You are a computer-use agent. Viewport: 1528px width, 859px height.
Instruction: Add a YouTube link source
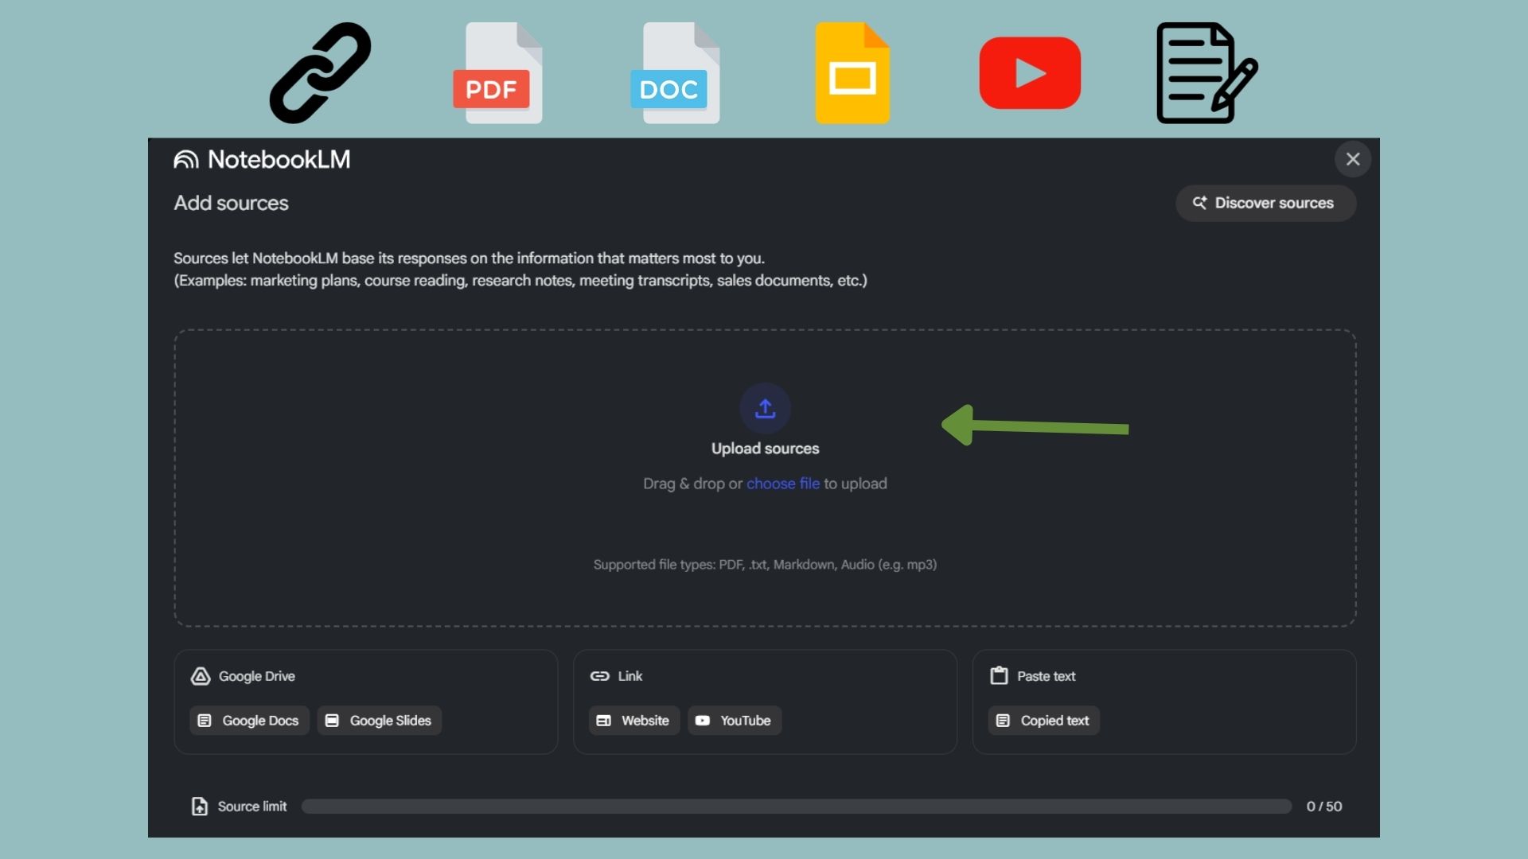[x=735, y=721]
